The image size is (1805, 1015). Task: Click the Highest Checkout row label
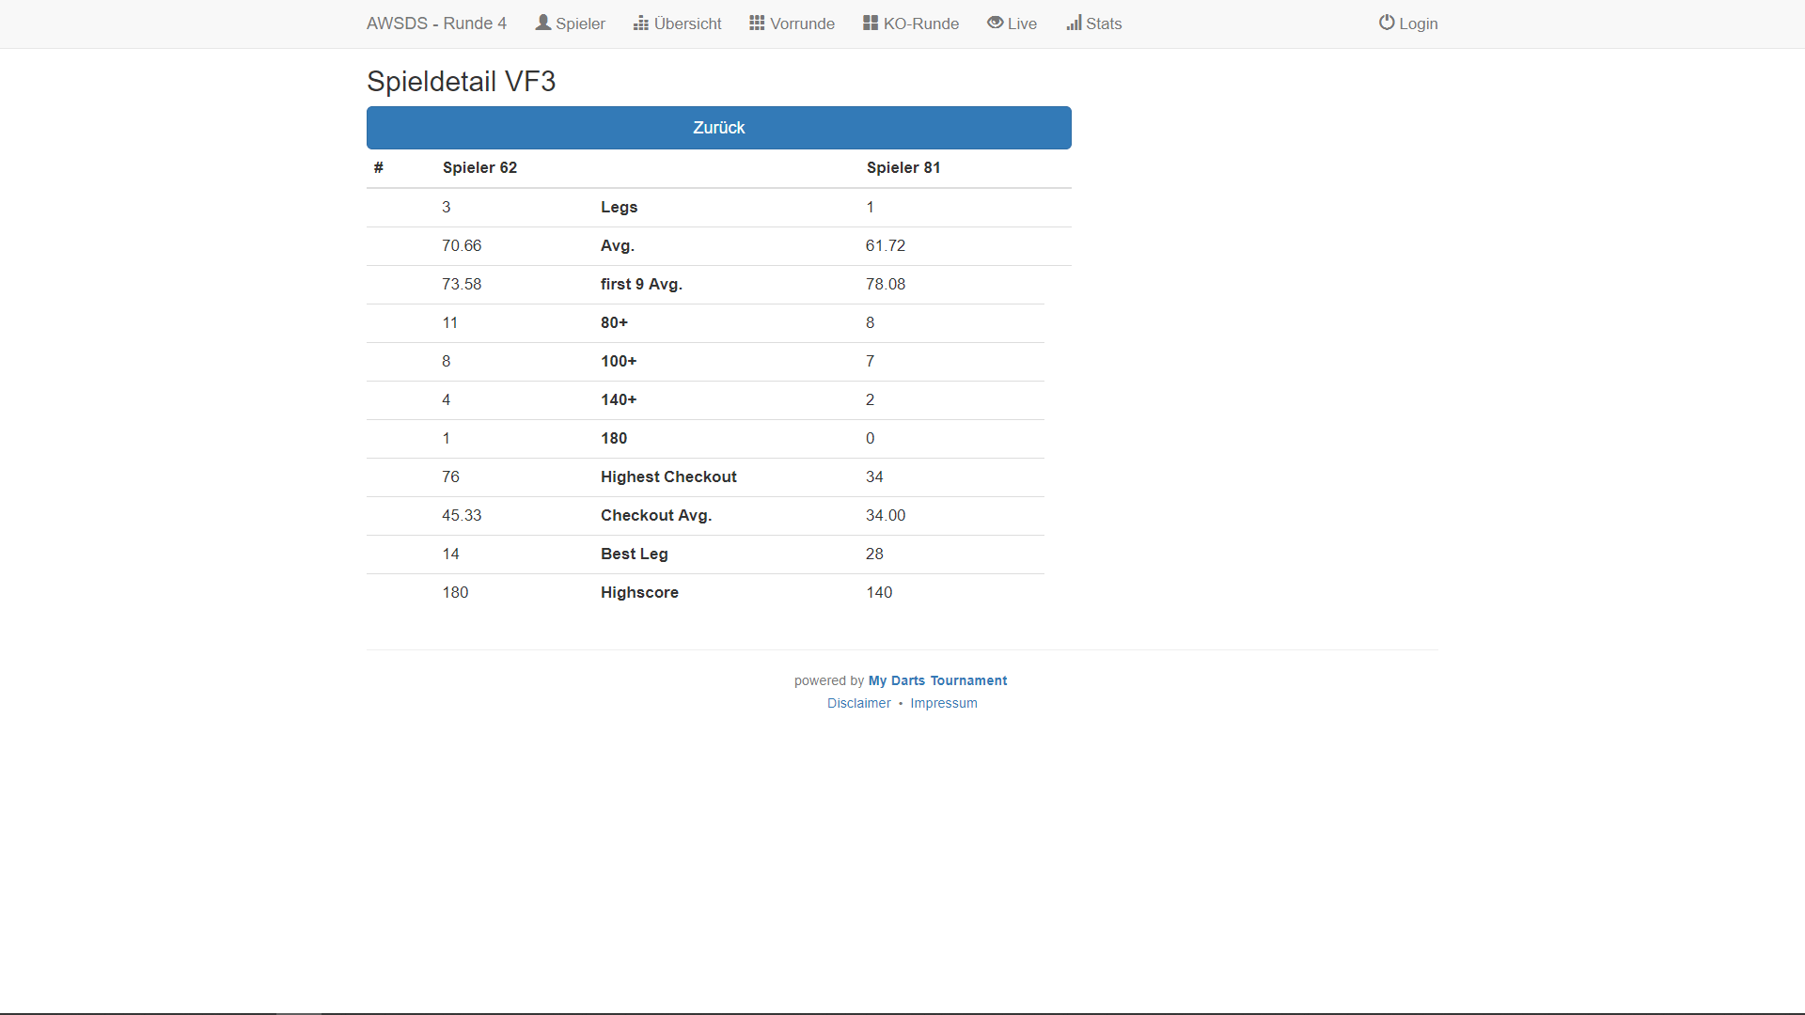coord(668,476)
